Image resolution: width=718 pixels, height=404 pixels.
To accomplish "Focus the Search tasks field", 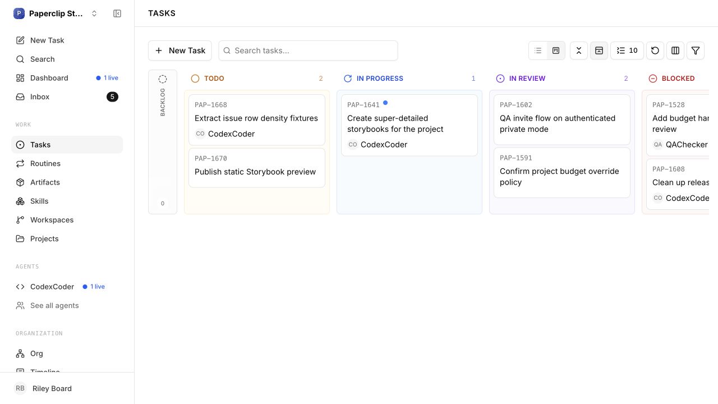I will pyautogui.click(x=308, y=50).
